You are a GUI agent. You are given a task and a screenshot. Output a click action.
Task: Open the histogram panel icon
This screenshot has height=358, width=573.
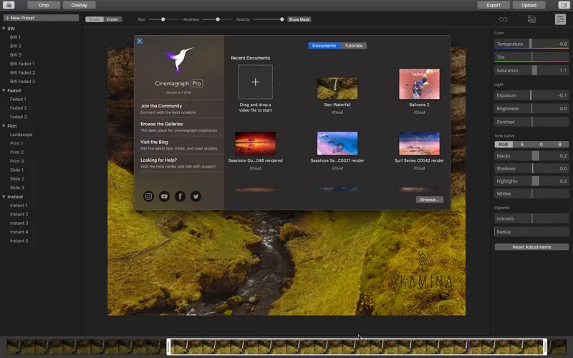[531, 19]
